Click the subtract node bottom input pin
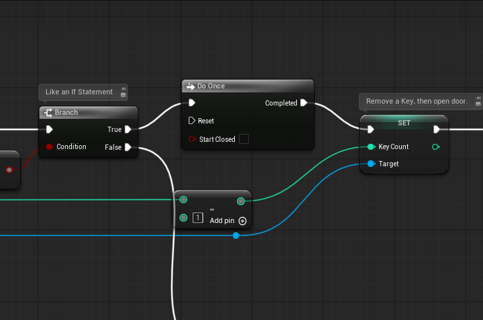Viewport: 483px width, 320px height. (183, 218)
